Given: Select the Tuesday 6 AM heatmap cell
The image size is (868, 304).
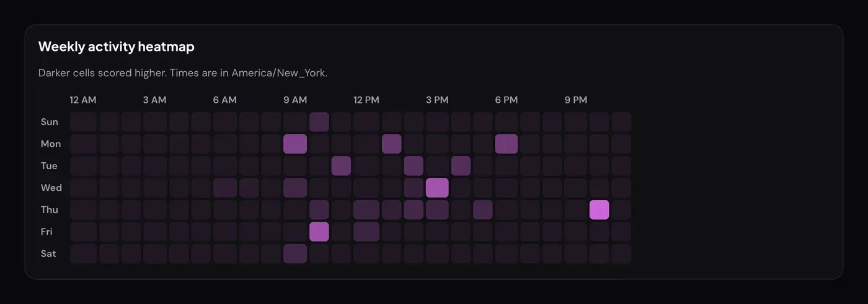Looking at the screenshot, I should (225, 166).
